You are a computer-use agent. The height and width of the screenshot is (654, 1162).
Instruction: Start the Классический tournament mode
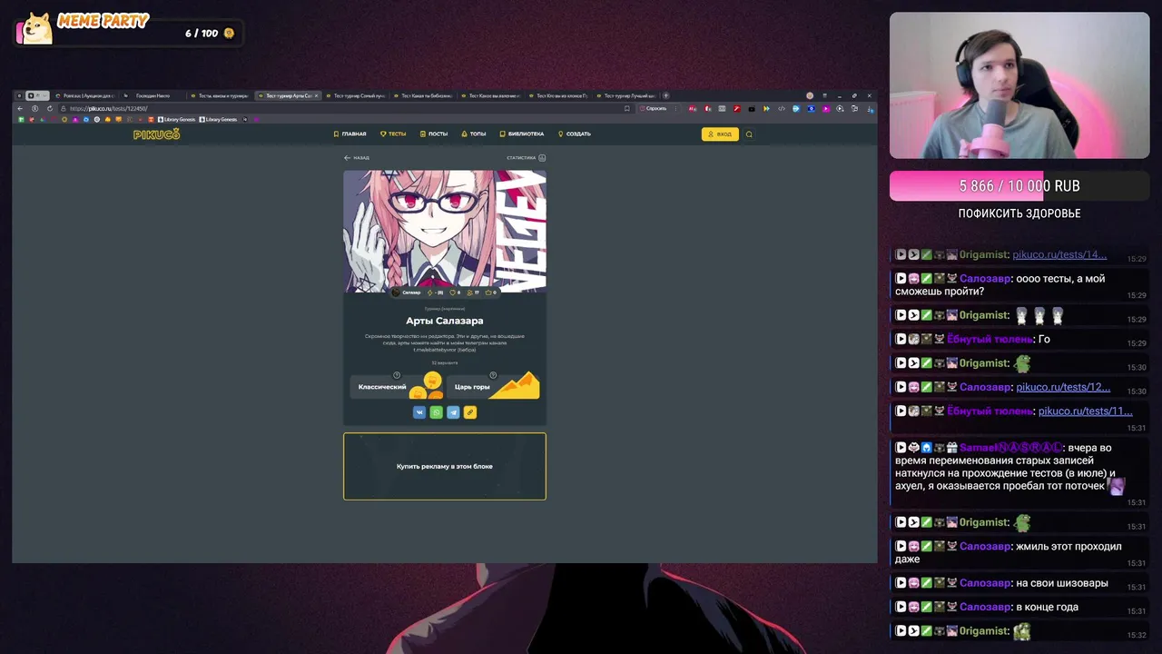point(396,387)
